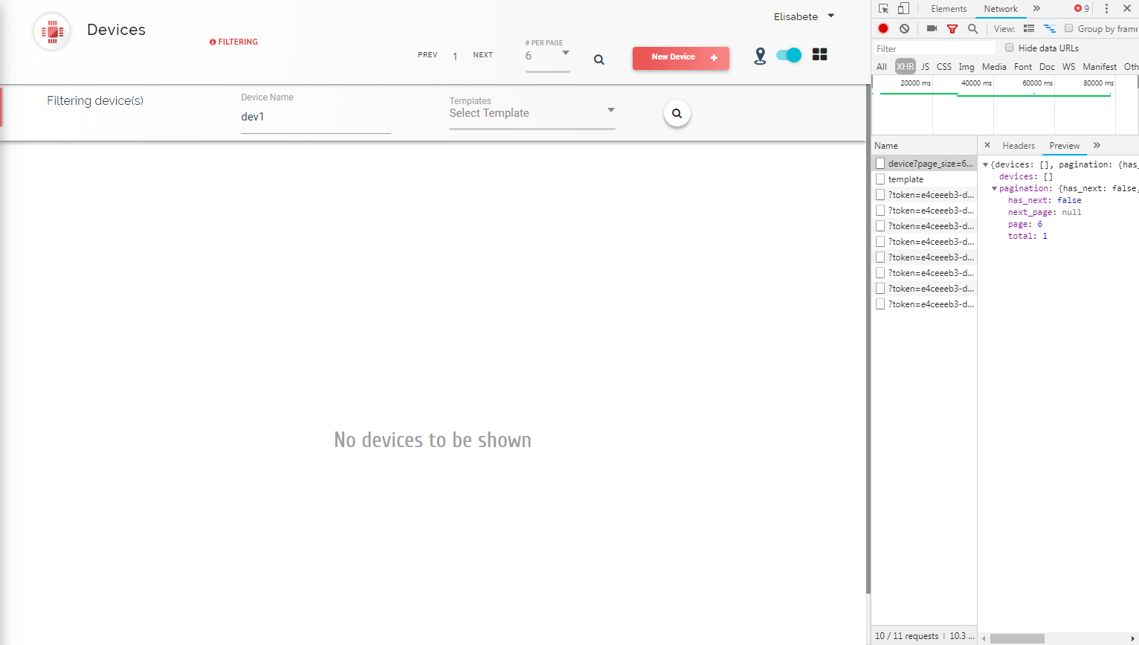
Task: Filter requests by XHR type
Action: pos(905,66)
